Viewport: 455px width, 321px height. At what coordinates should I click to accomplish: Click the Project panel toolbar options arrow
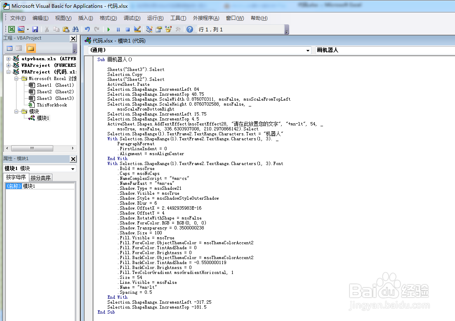pos(75,48)
